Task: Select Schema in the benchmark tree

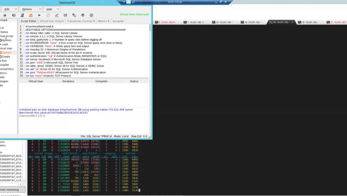Action: click(4, 32)
